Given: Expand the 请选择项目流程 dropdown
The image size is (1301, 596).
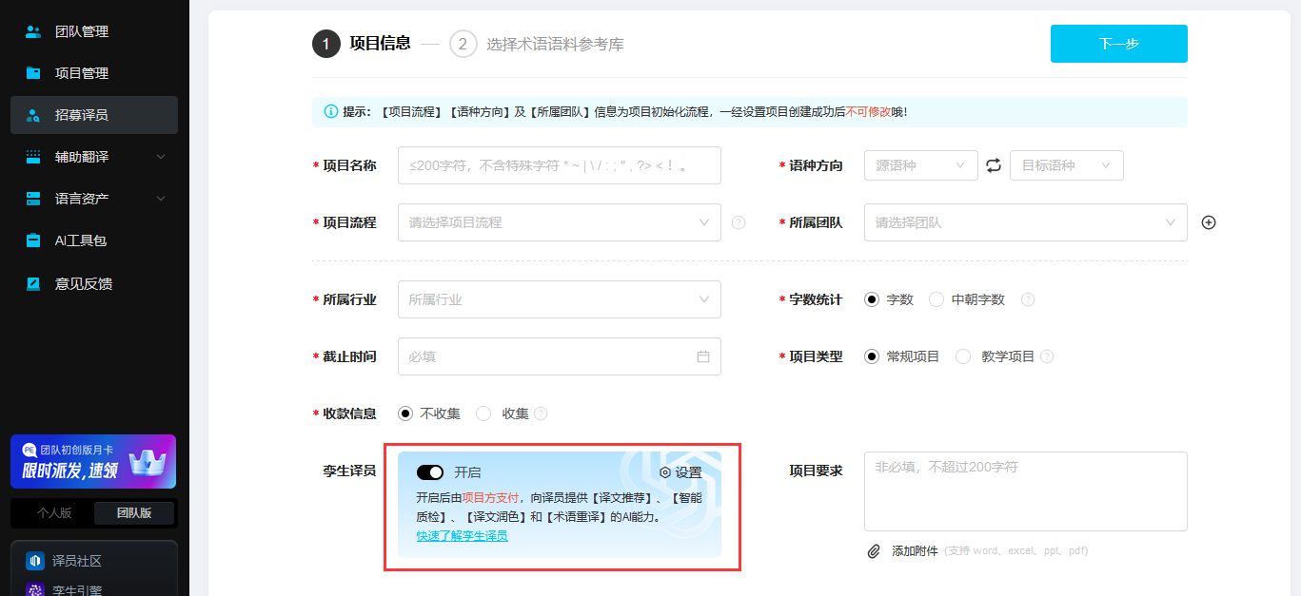Looking at the screenshot, I should [x=559, y=222].
